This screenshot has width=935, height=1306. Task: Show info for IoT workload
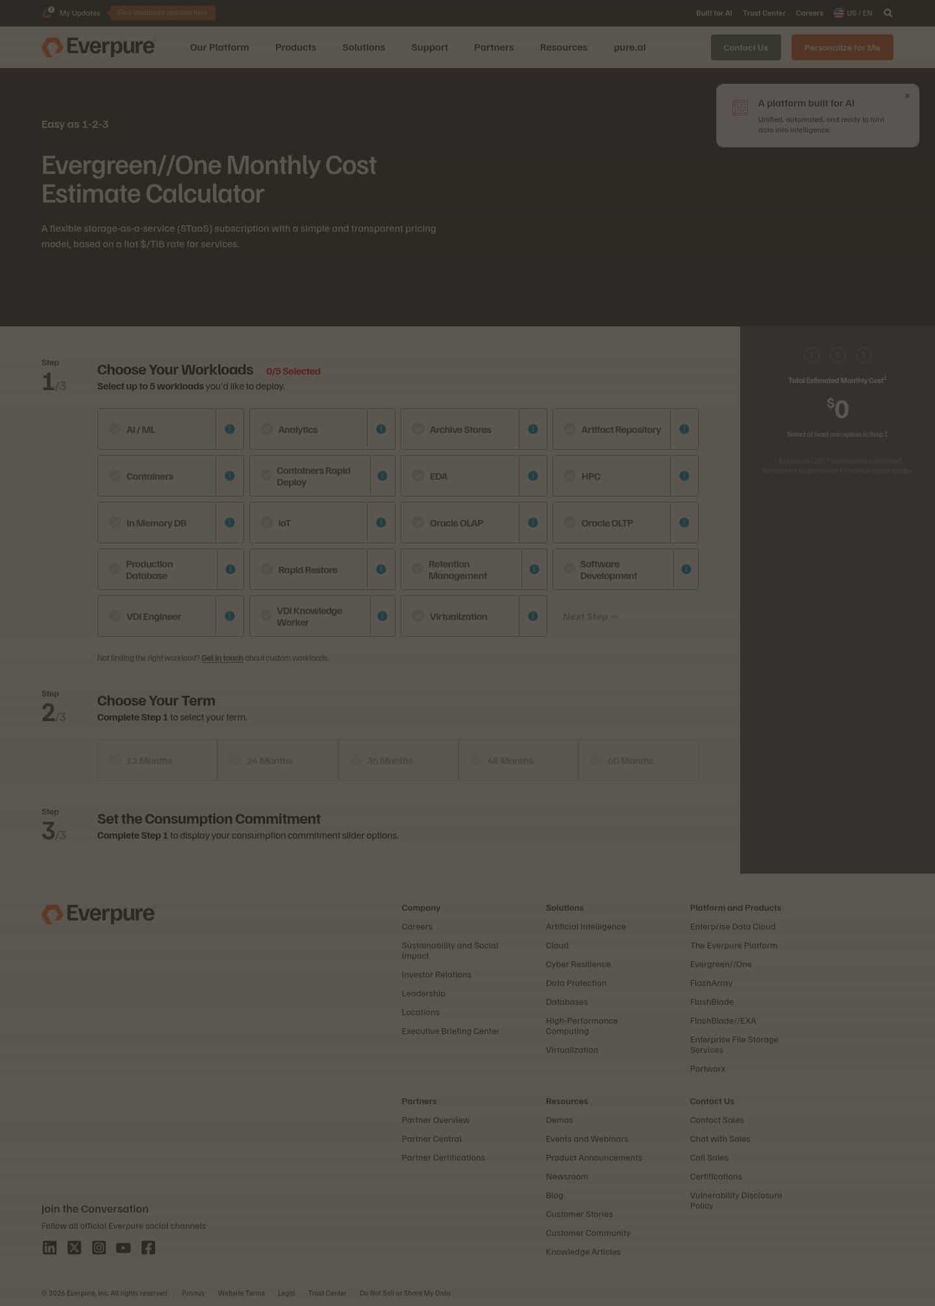pos(381,523)
